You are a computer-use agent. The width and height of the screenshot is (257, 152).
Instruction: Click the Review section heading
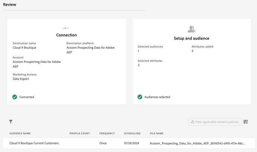(x=10, y=4)
